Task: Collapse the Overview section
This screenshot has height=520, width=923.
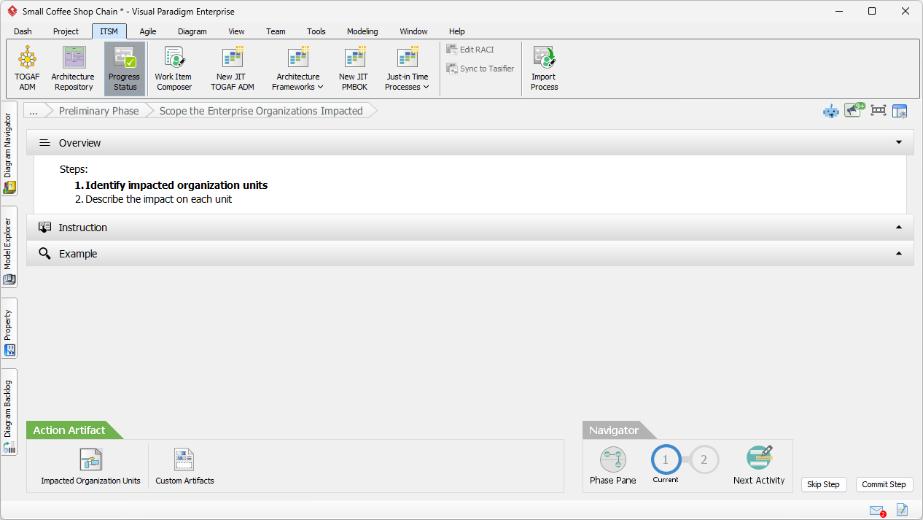Action: [x=899, y=143]
